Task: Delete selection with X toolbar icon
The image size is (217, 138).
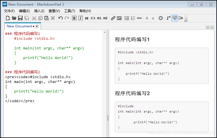Action: (x=53, y=18)
